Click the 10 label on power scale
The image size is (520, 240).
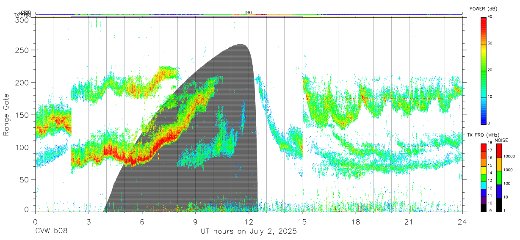(490, 97)
